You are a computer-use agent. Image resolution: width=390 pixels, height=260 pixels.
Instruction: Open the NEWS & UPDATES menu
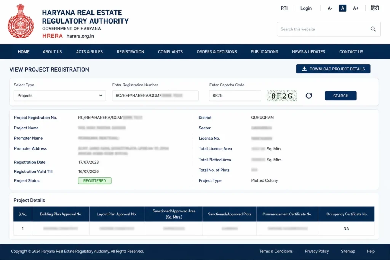(308, 52)
